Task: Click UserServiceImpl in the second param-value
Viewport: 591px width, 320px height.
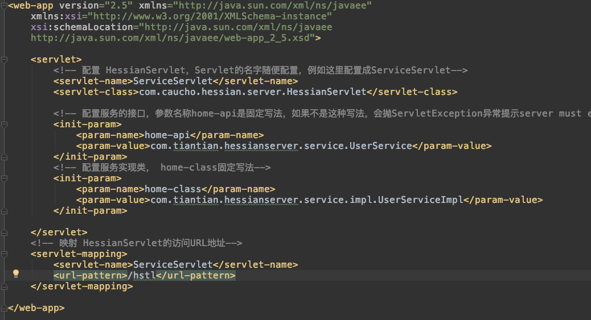Action: [x=421, y=200]
